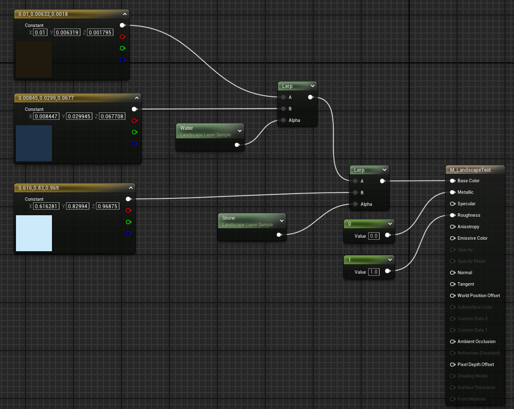Collapse the 0.01,0.00632,0.0018 constant node

click(124, 14)
